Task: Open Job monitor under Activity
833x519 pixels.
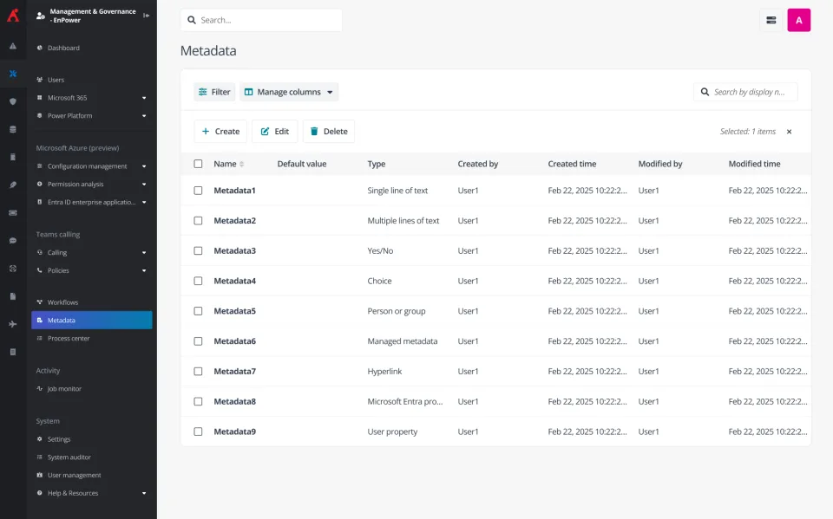Action: coord(64,389)
